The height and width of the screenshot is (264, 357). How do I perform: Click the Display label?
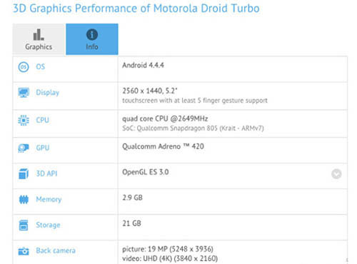coord(48,93)
